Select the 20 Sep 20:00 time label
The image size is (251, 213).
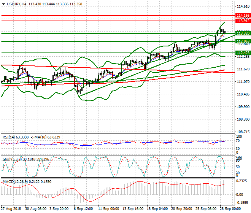coord(181,209)
